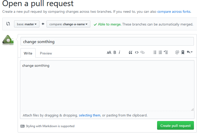Reference an issue with bookmark icon
Viewport: 197px width, 133px height.
(183, 52)
